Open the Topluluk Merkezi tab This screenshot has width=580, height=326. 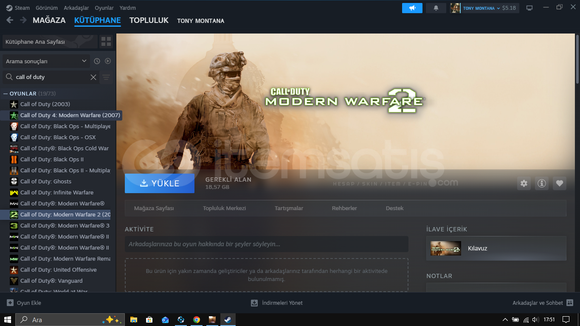[224, 208]
